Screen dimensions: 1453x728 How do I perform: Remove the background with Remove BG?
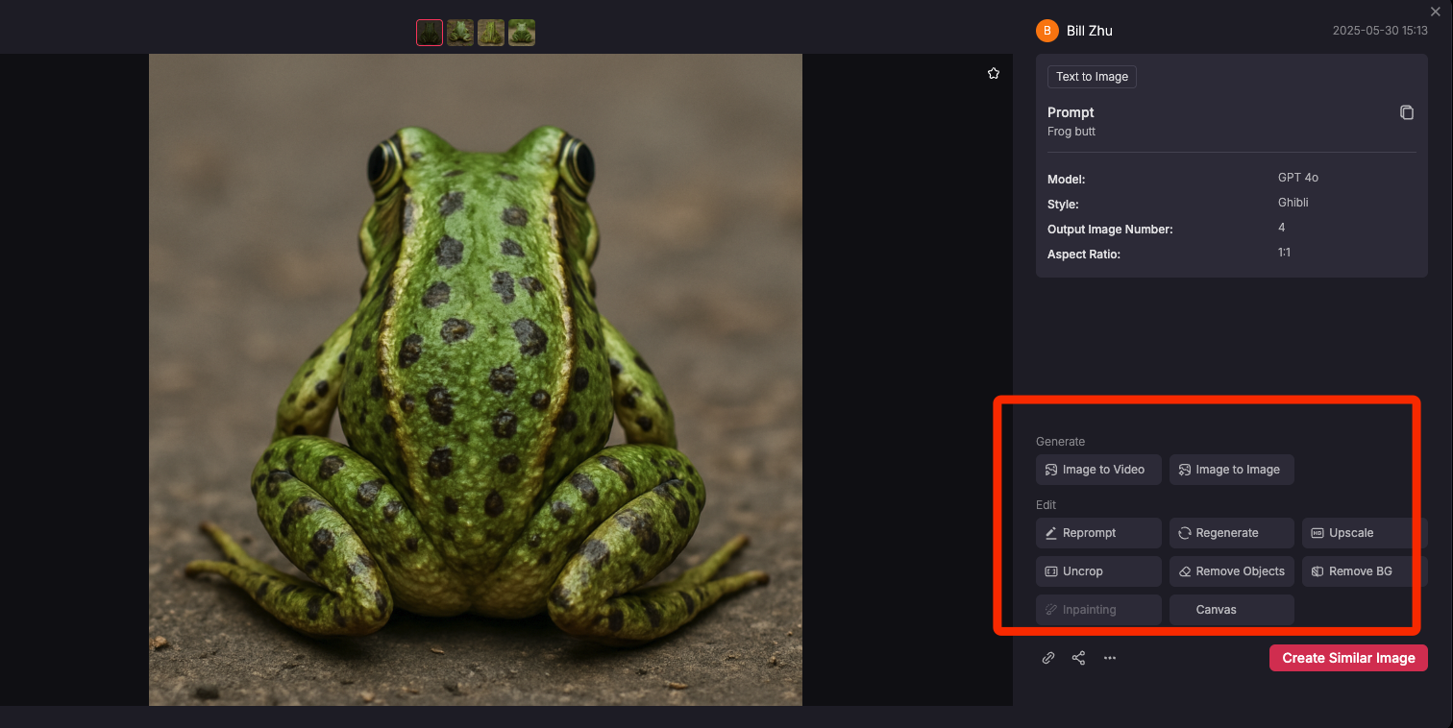click(1364, 571)
